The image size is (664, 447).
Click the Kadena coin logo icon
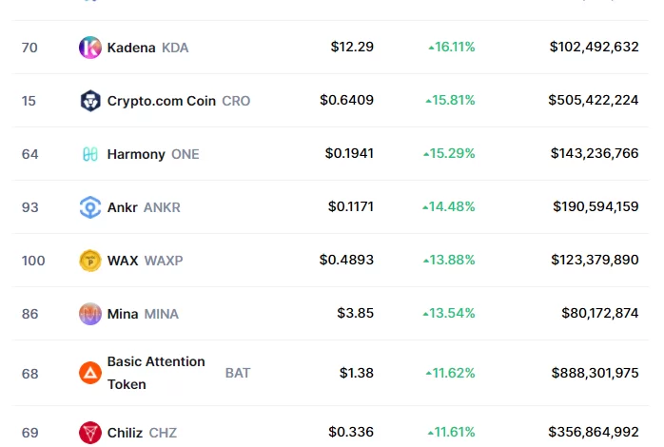[90, 48]
